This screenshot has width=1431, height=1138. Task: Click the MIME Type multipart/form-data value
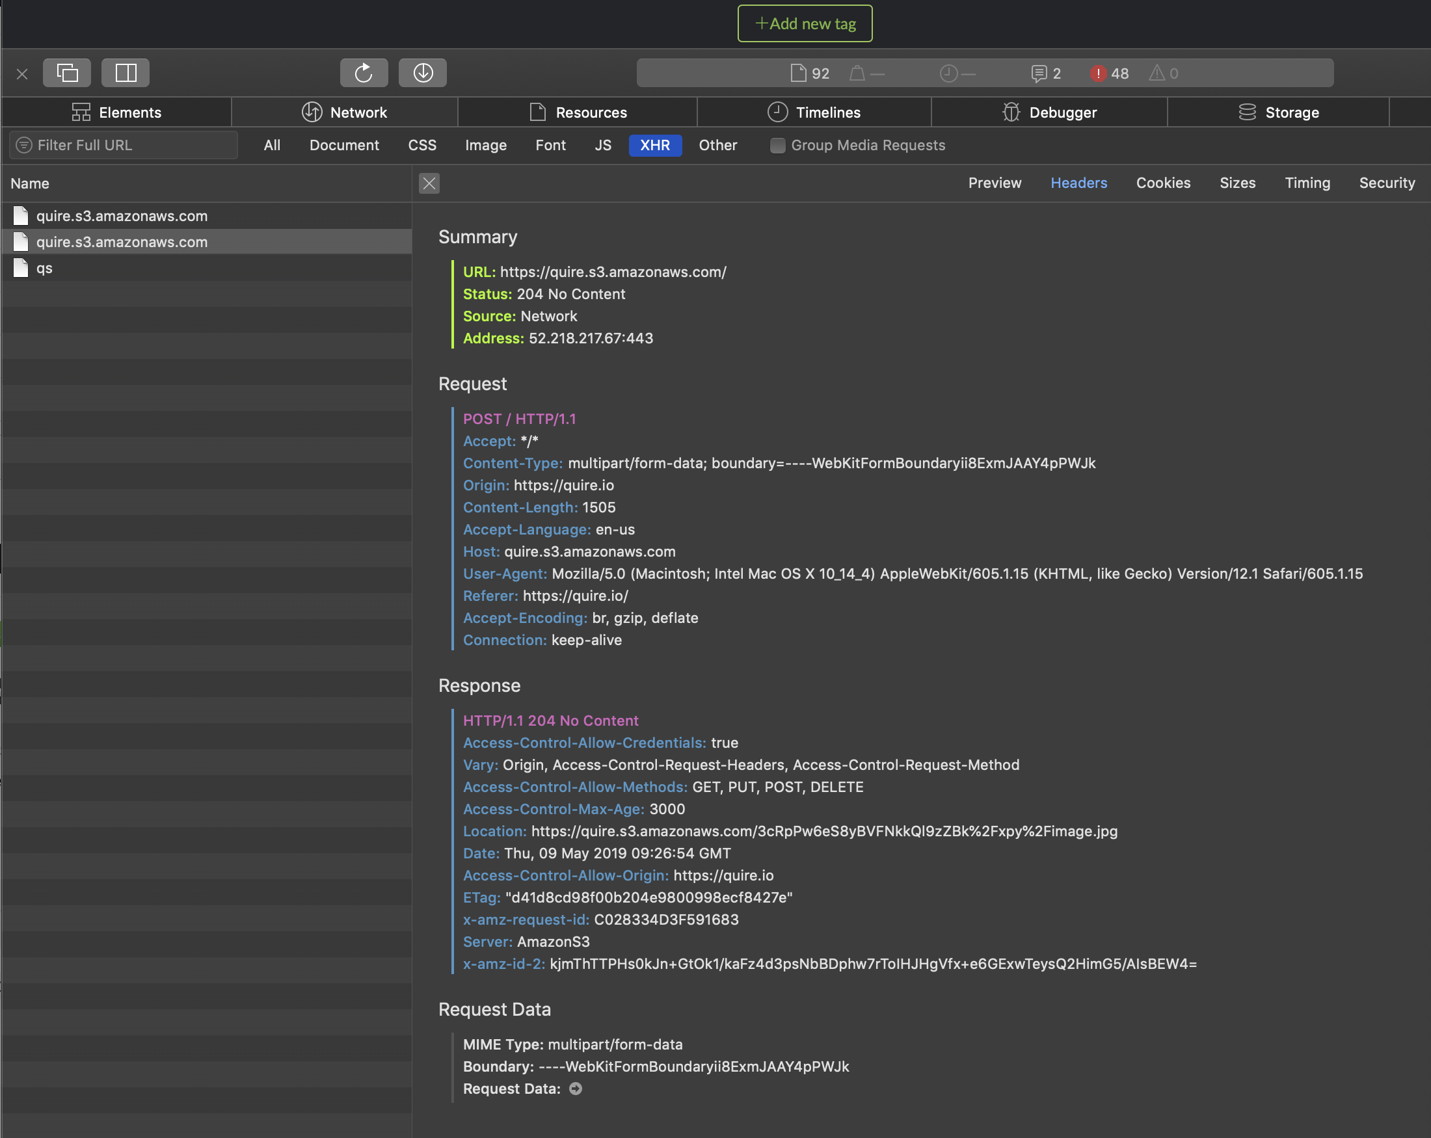[x=615, y=1044]
